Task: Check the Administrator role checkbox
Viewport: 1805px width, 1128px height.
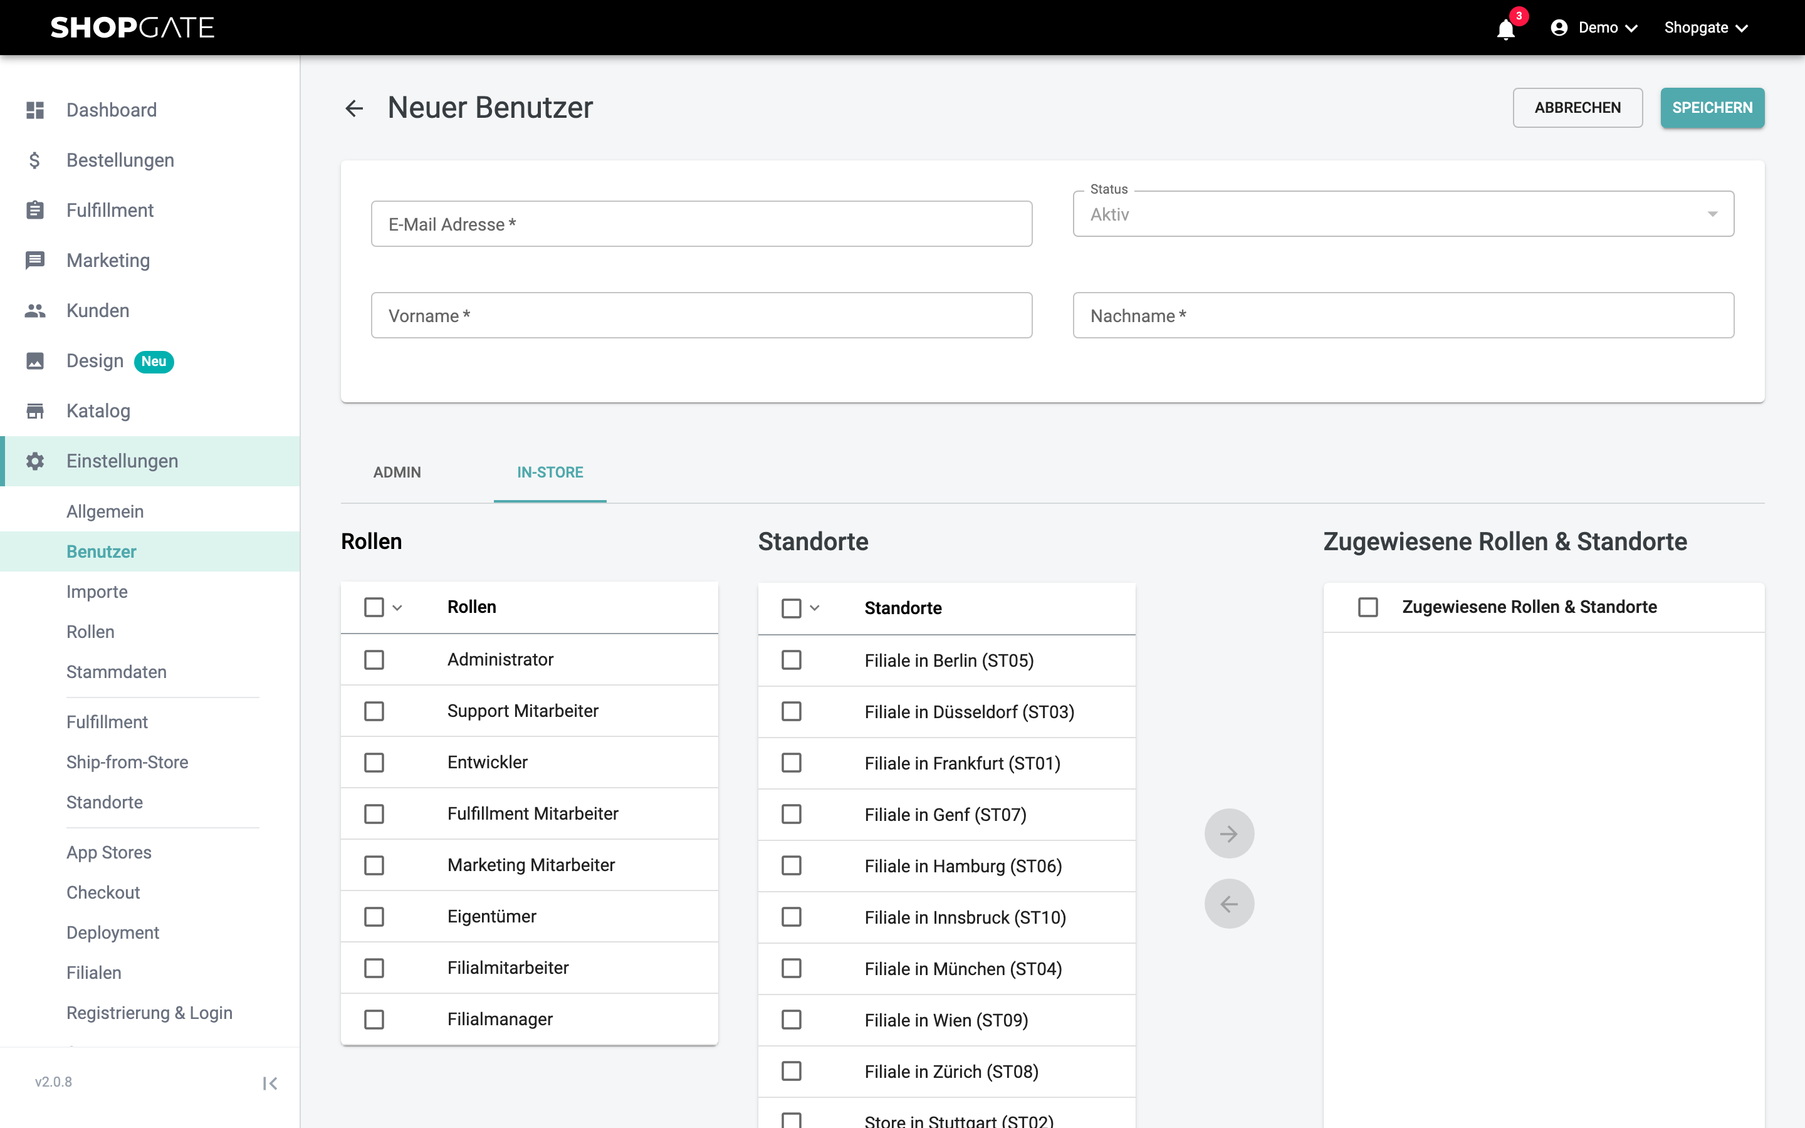Action: click(374, 659)
